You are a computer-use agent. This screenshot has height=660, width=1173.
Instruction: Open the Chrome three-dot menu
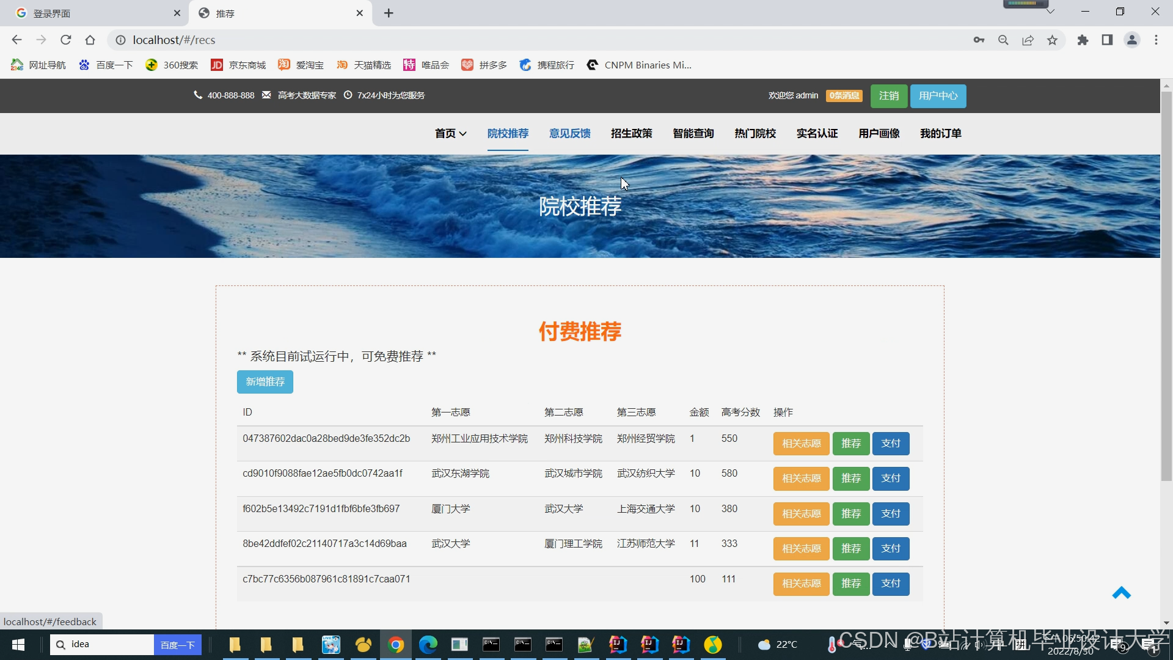1156,40
